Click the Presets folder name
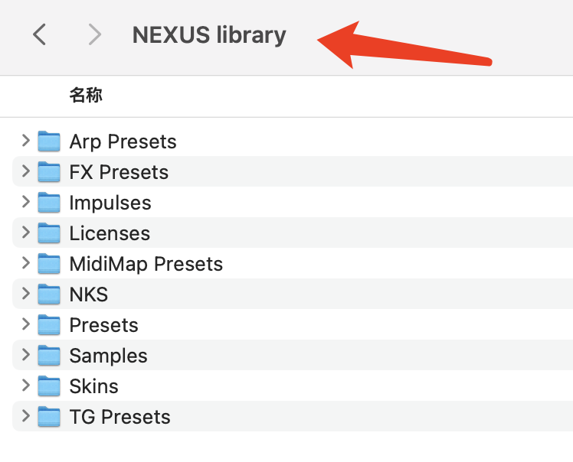This screenshot has width=573, height=462. point(103,325)
